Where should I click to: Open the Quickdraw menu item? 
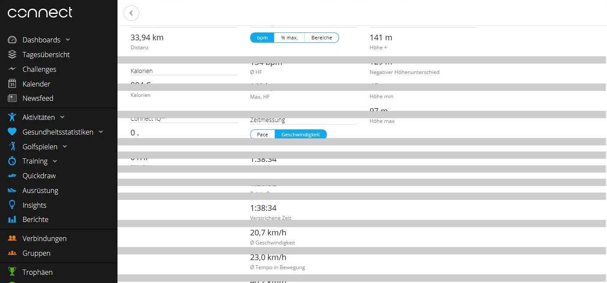[39, 176]
